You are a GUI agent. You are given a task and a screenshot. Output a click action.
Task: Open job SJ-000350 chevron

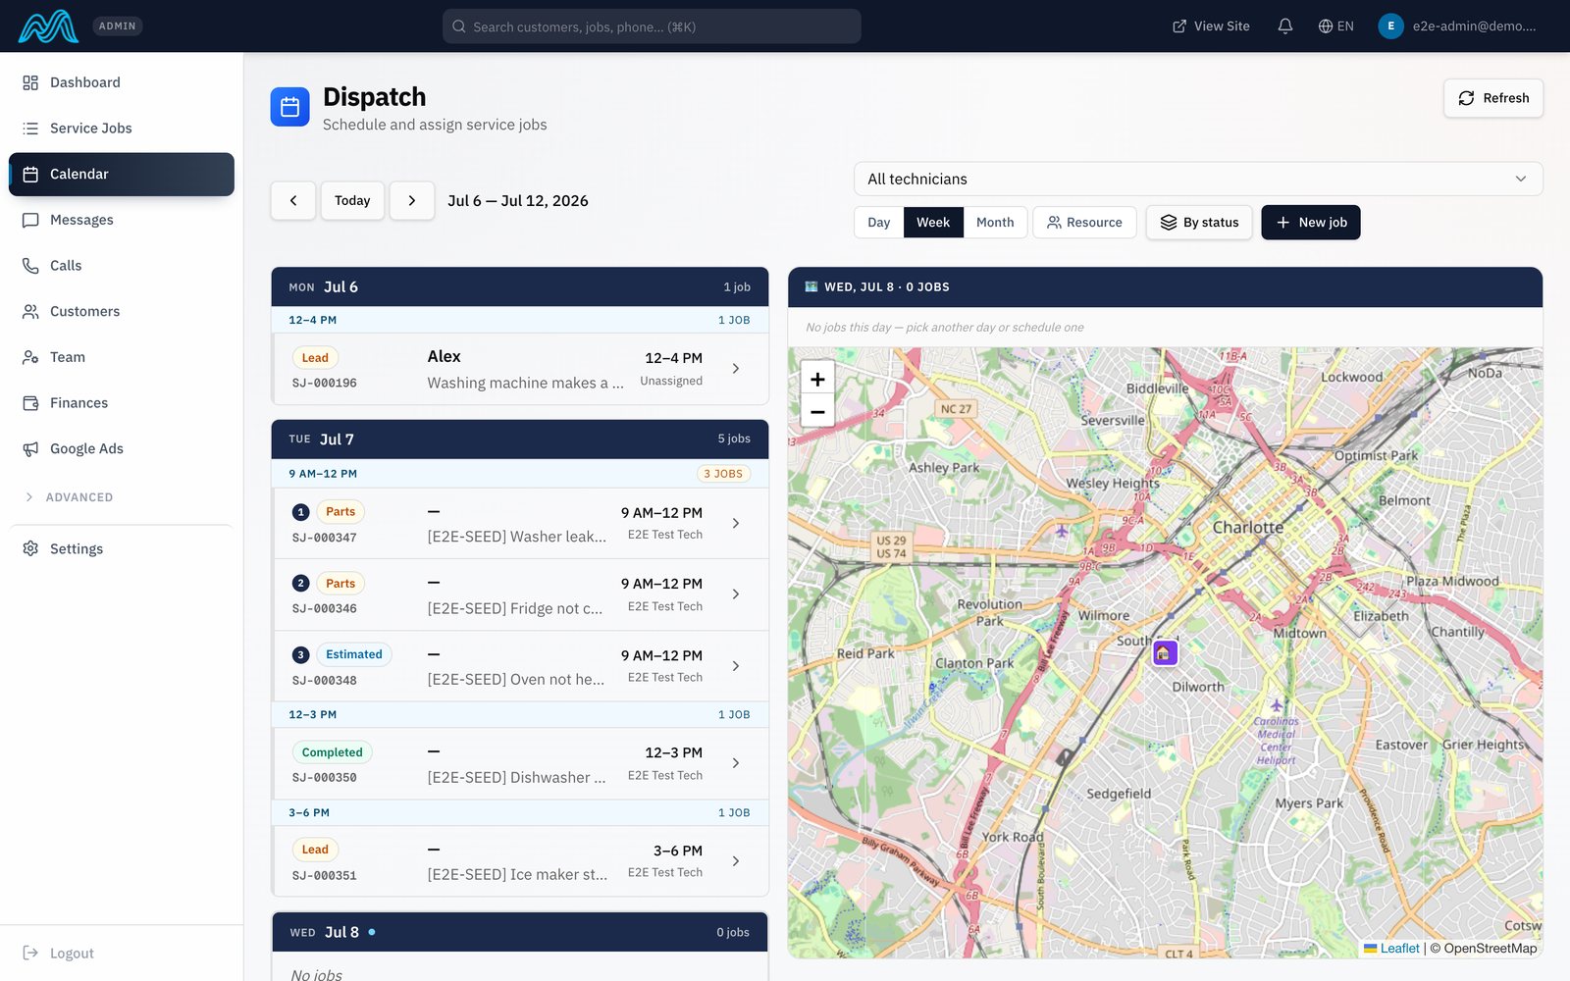(736, 763)
